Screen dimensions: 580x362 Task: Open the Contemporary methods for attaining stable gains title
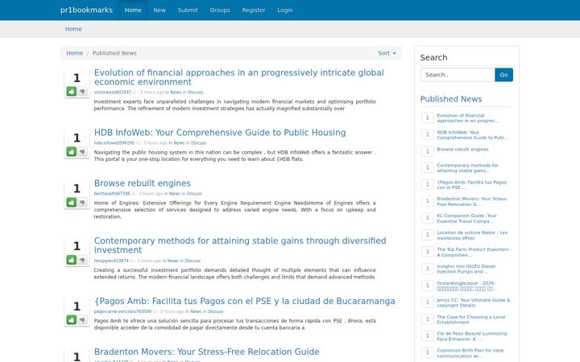tap(240, 245)
